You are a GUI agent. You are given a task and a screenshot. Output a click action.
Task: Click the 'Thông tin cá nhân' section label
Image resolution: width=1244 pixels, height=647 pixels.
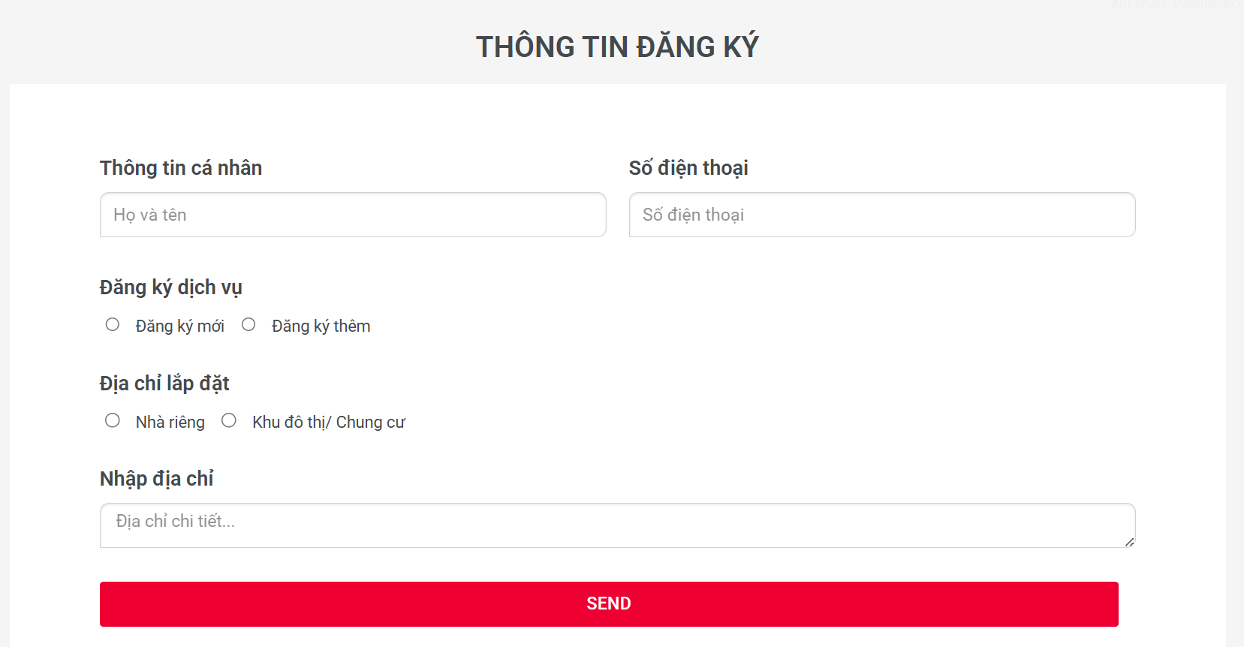[x=180, y=167]
